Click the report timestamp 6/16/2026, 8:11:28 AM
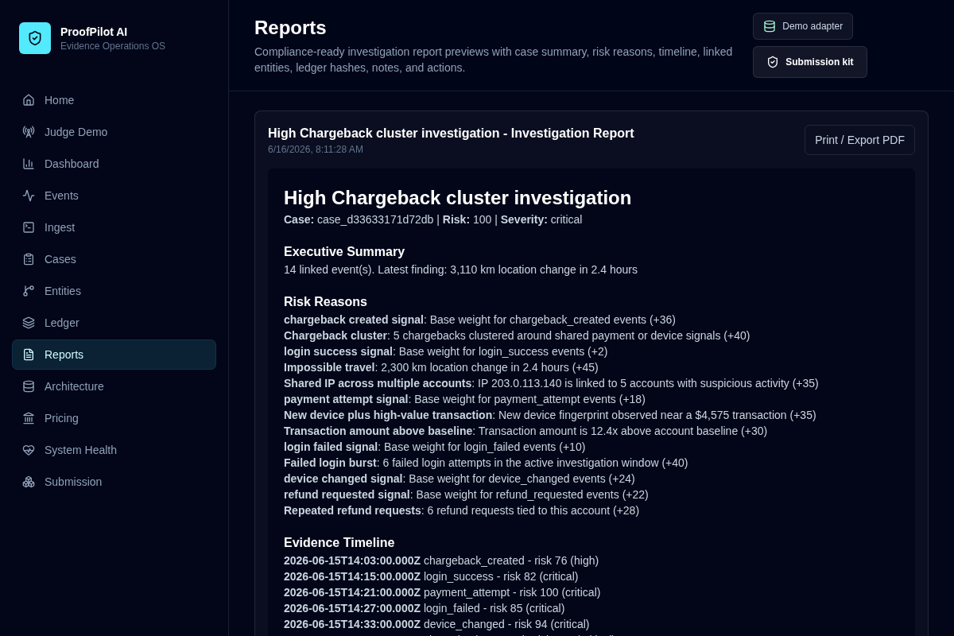 (x=316, y=149)
